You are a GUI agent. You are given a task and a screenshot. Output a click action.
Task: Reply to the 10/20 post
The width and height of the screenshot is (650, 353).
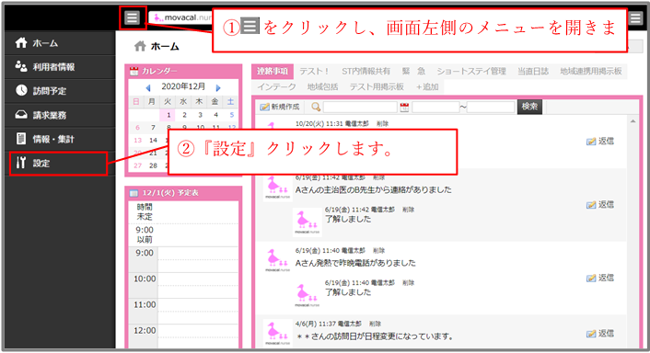tap(600, 142)
